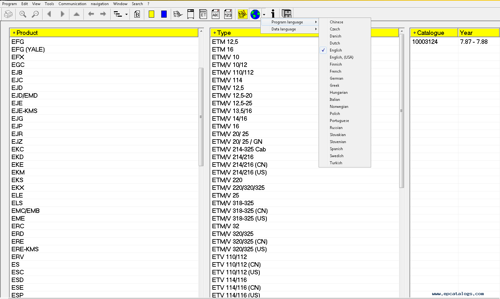
Task: Click the globe language icon
Action: [x=255, y=14]
